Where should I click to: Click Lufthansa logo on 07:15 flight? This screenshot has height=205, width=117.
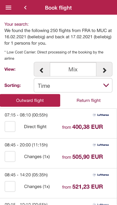[x=101, y=115]
